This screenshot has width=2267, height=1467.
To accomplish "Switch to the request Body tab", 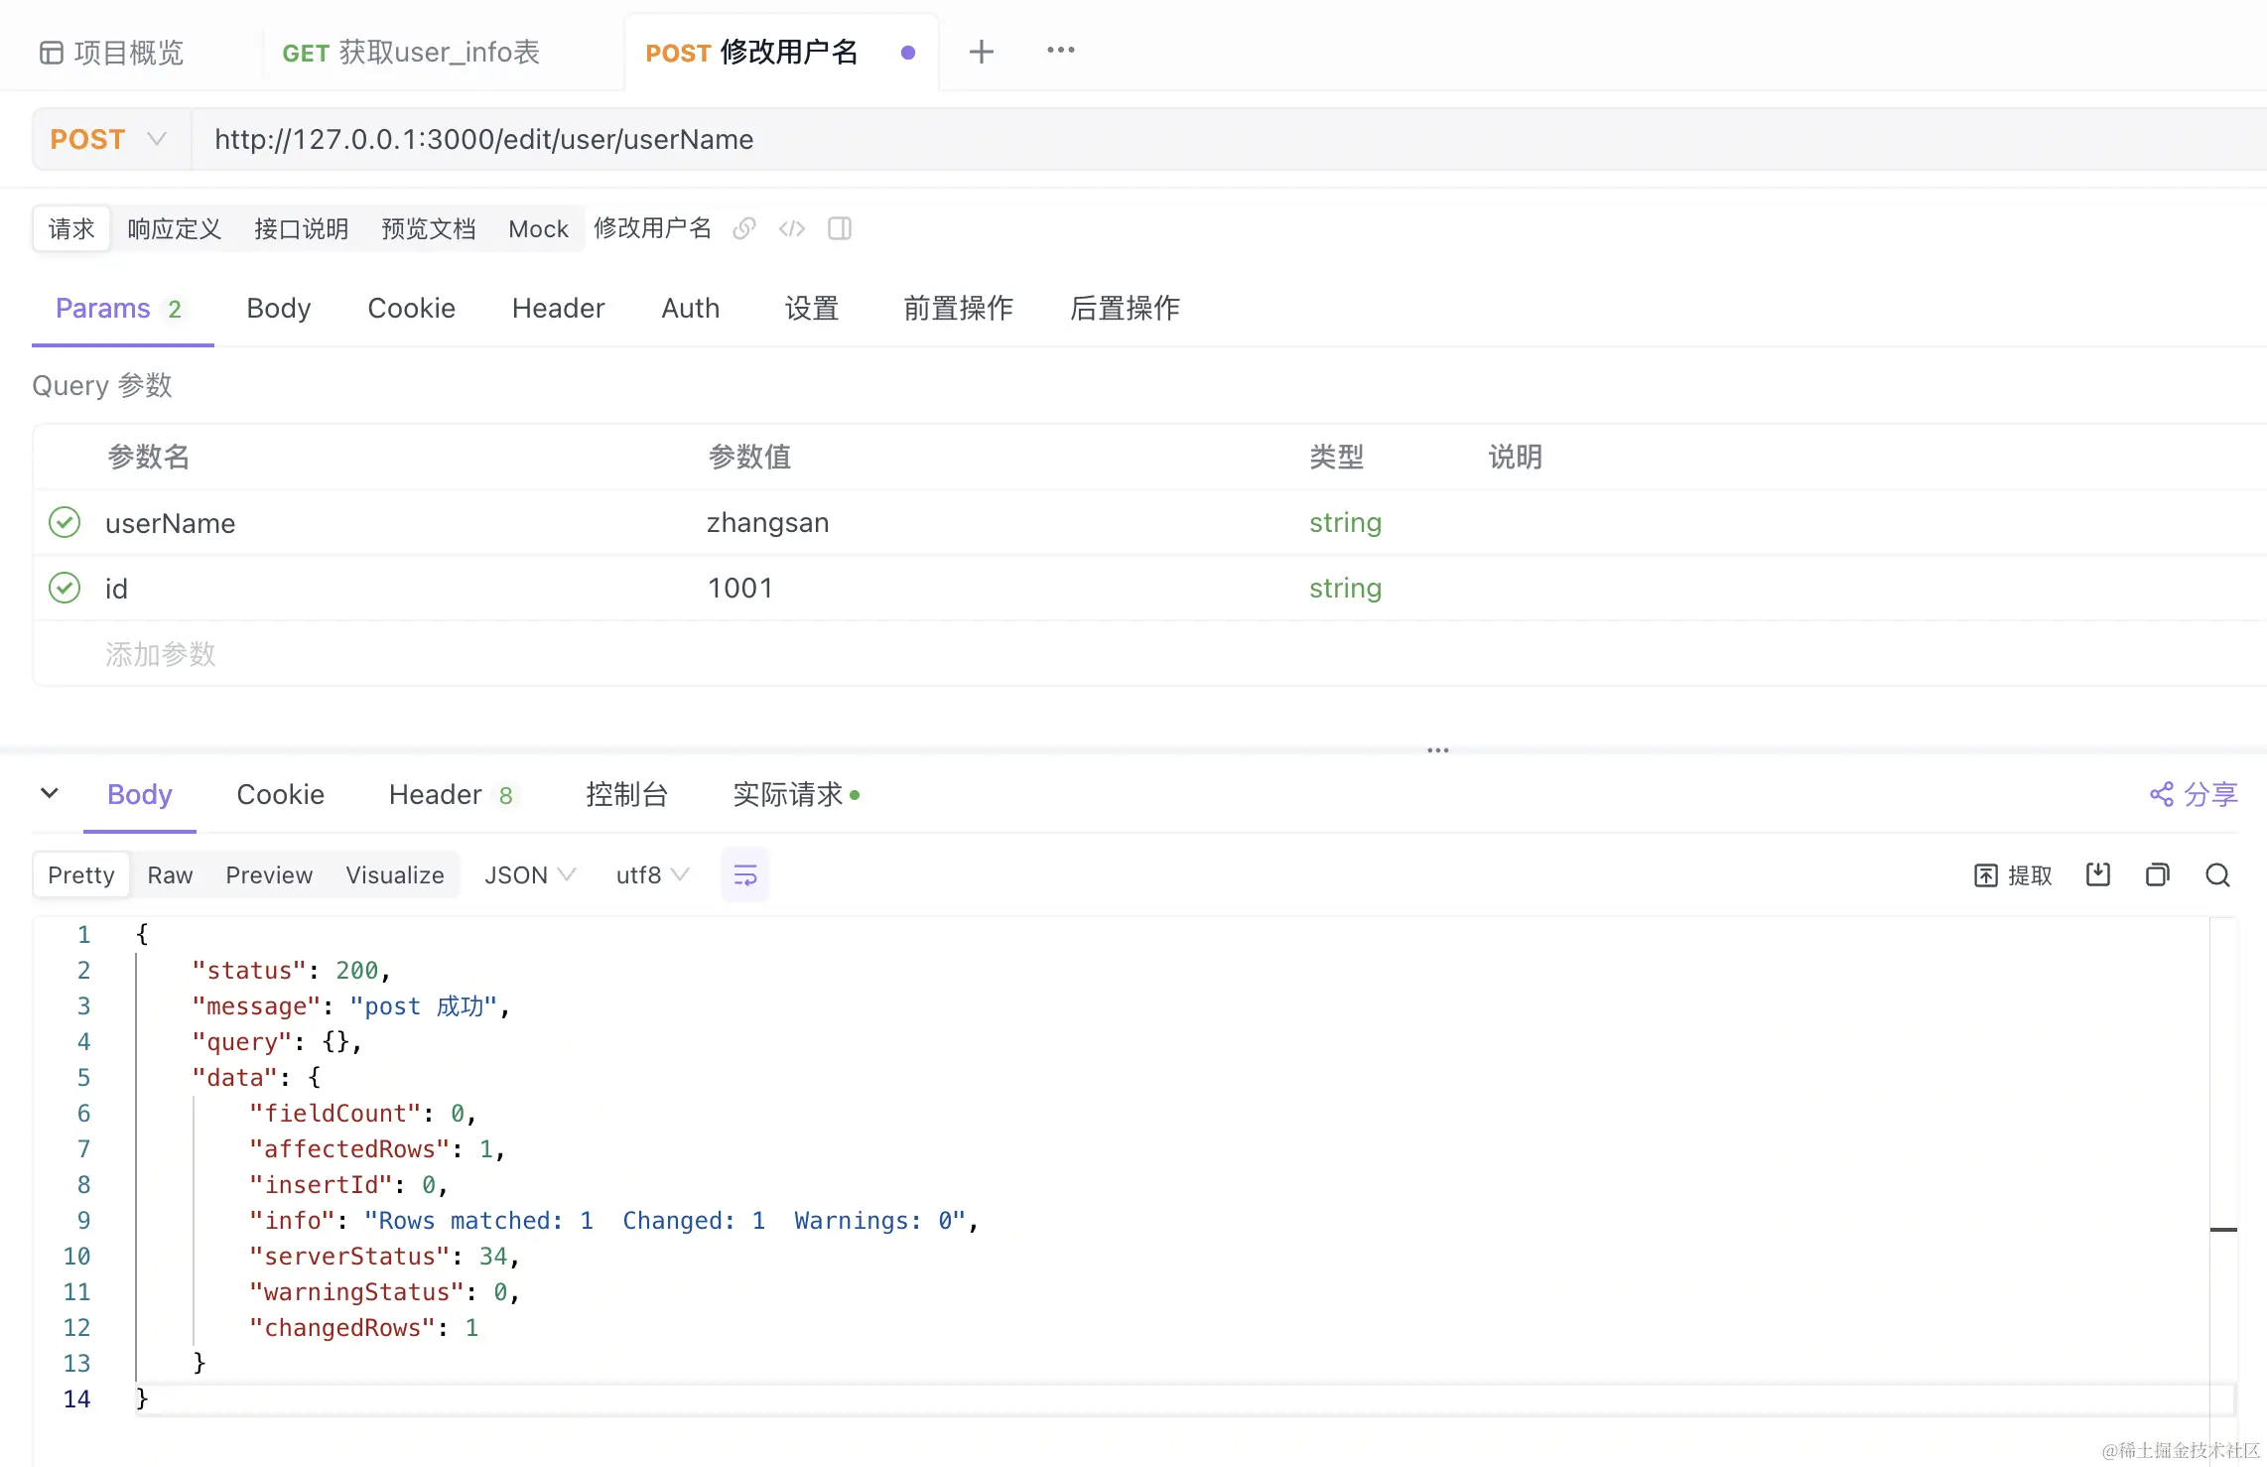I will 278,308.
